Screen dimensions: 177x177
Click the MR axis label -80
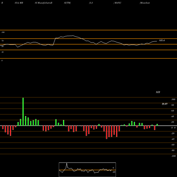pyautogui.click(x=173, y=150)
